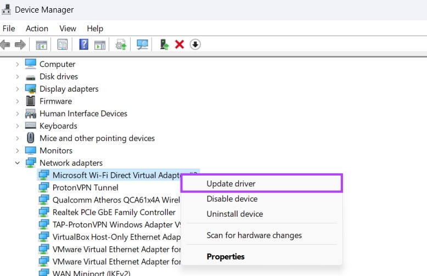Expand the Display adapters category
This screenshot has height=276, width=427.
point(18,89)
